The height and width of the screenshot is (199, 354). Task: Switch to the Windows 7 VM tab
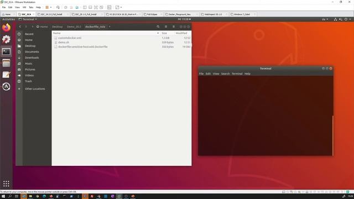click(242, 14)
